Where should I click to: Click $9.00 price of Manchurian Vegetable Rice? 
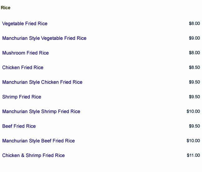tap(194, 38)
